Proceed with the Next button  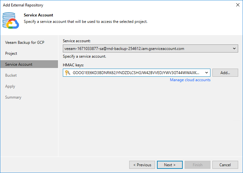pos(170,165)
